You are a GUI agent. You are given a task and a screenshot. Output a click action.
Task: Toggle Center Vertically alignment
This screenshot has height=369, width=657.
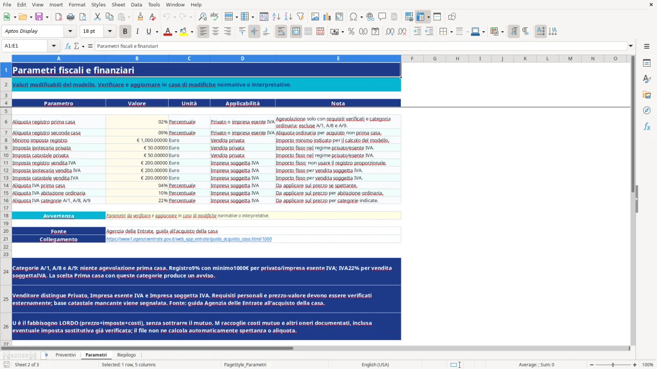[254, 32]
